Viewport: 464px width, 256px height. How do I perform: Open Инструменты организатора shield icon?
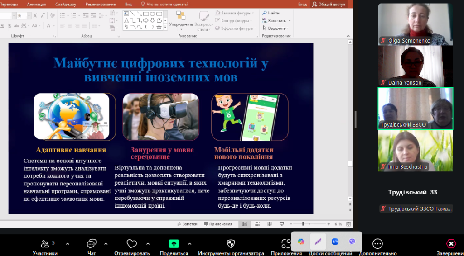click(231, 244)
